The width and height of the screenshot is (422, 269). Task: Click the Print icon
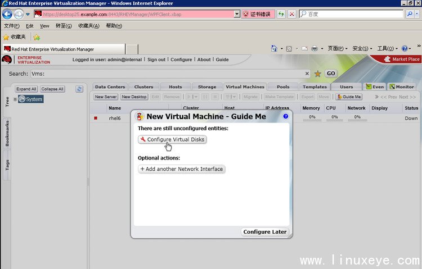[x=315, y=48]
